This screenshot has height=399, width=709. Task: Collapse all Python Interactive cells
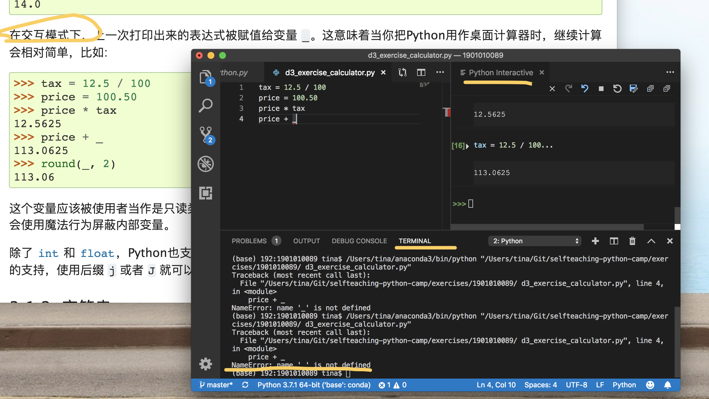click(666, 88)
